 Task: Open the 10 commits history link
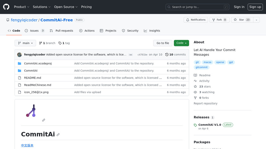click(x=175, y=55)
